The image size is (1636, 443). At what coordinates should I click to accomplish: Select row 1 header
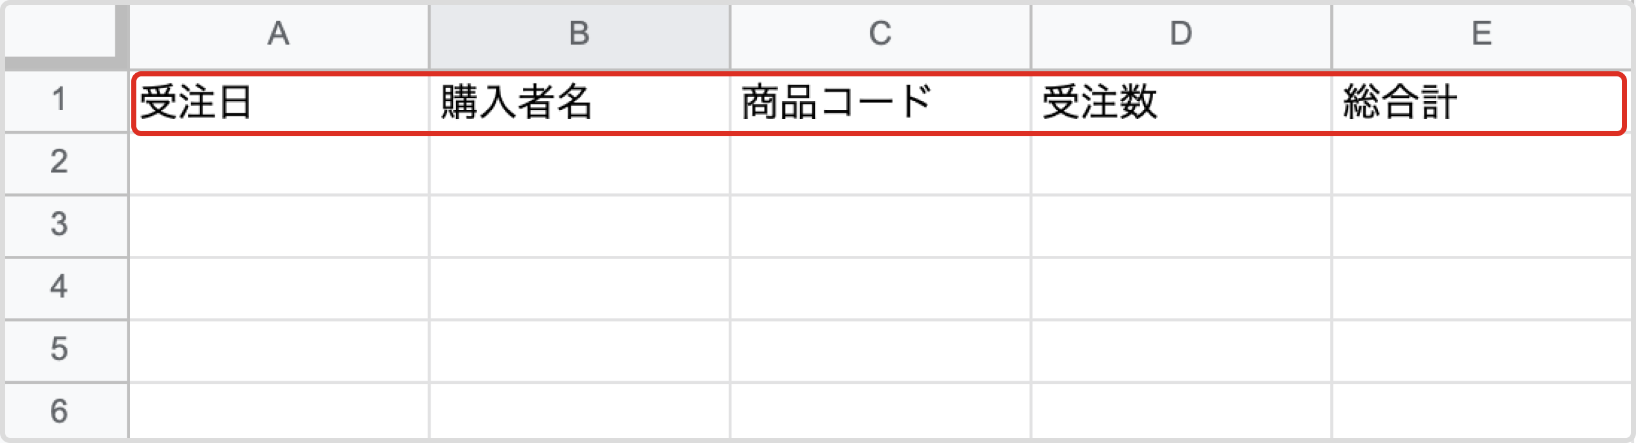pyautogui.click(x=60, y=101)
